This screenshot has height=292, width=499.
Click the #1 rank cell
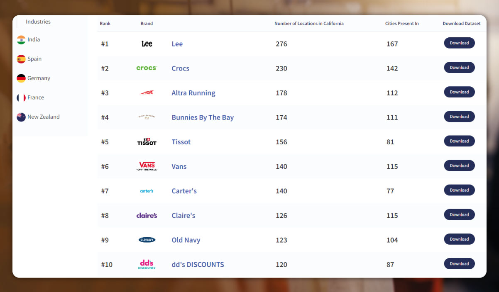pos(105,44)
